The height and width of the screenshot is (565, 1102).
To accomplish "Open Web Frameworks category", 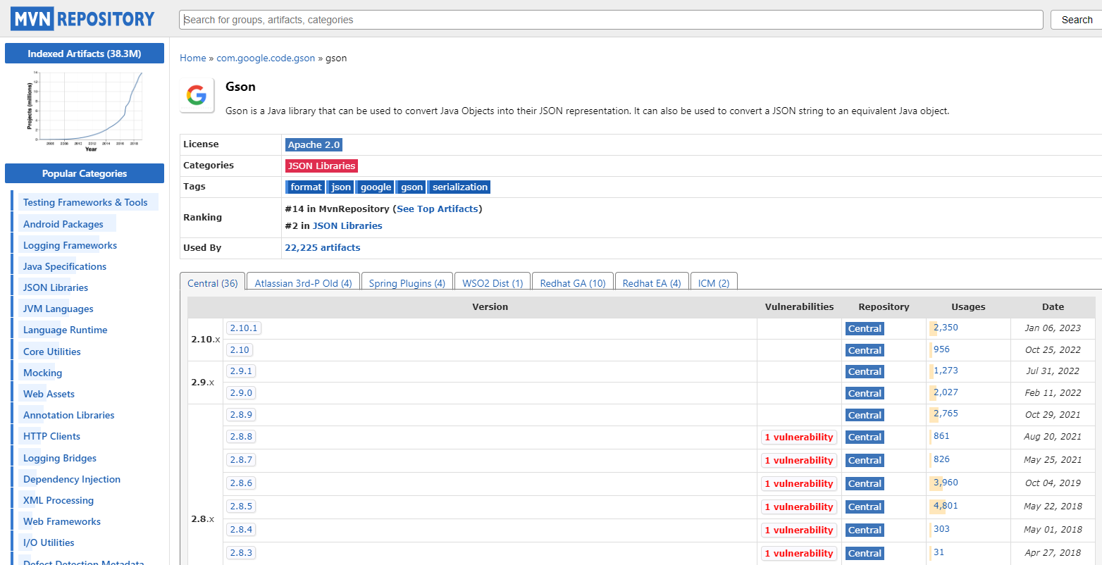I will point(62,521).
